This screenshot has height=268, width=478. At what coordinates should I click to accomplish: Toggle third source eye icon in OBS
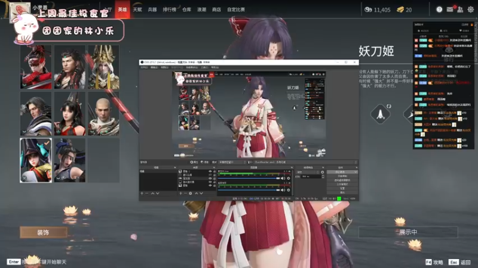pyautogui.click(x=210, y=178)
